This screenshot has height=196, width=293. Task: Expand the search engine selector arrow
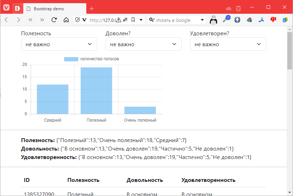click(202, 20)
